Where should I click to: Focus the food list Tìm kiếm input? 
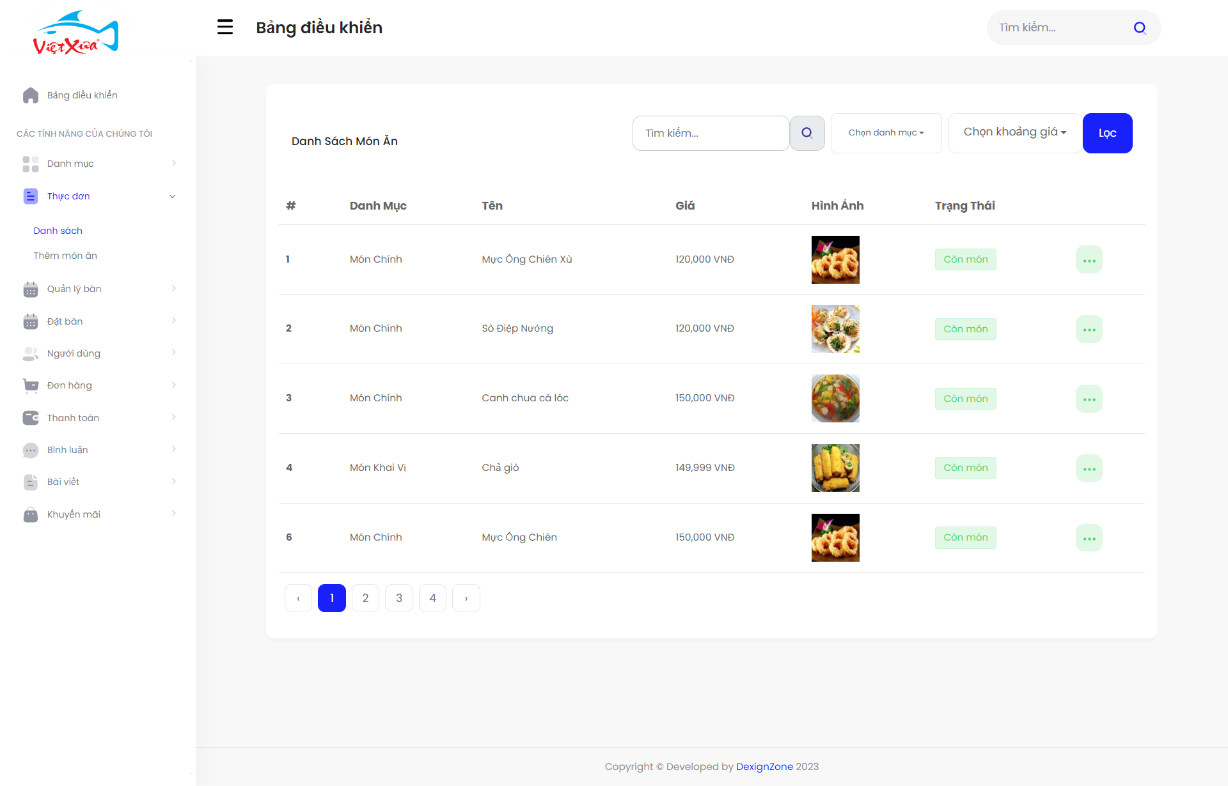click(711, 133)
